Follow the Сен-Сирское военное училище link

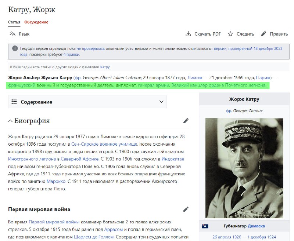tap(104, 144)
